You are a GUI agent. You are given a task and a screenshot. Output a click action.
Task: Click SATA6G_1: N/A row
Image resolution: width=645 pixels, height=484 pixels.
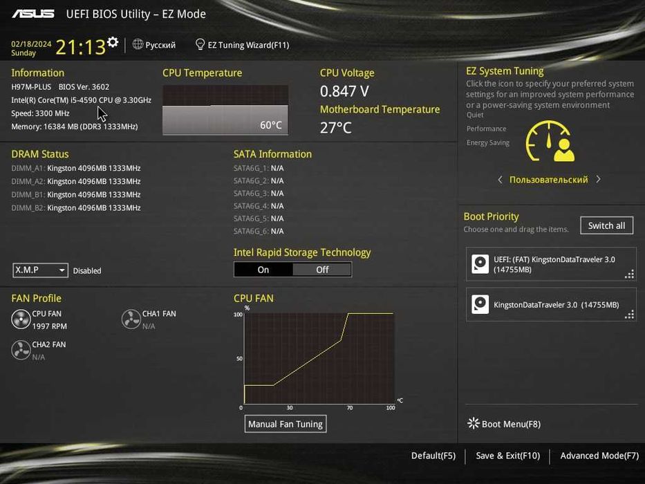[x=259, y=168]
